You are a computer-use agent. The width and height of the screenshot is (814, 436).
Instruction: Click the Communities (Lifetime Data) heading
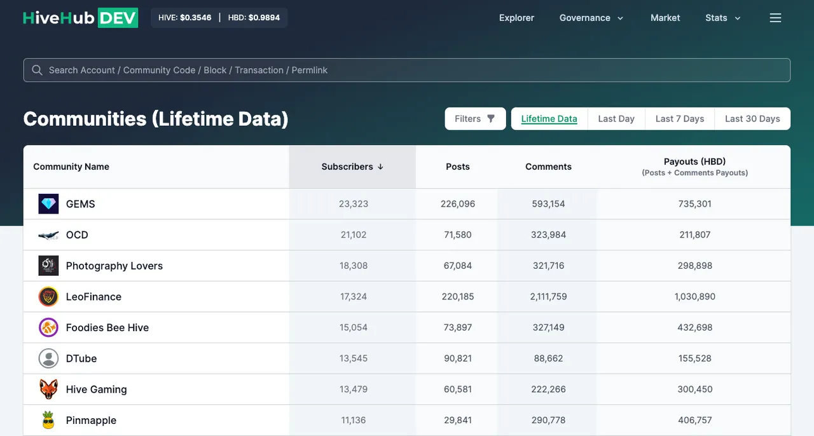click(x=156, y=119)
